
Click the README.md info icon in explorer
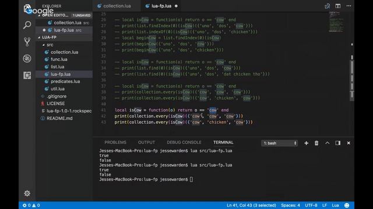click(x=43, y=118)
